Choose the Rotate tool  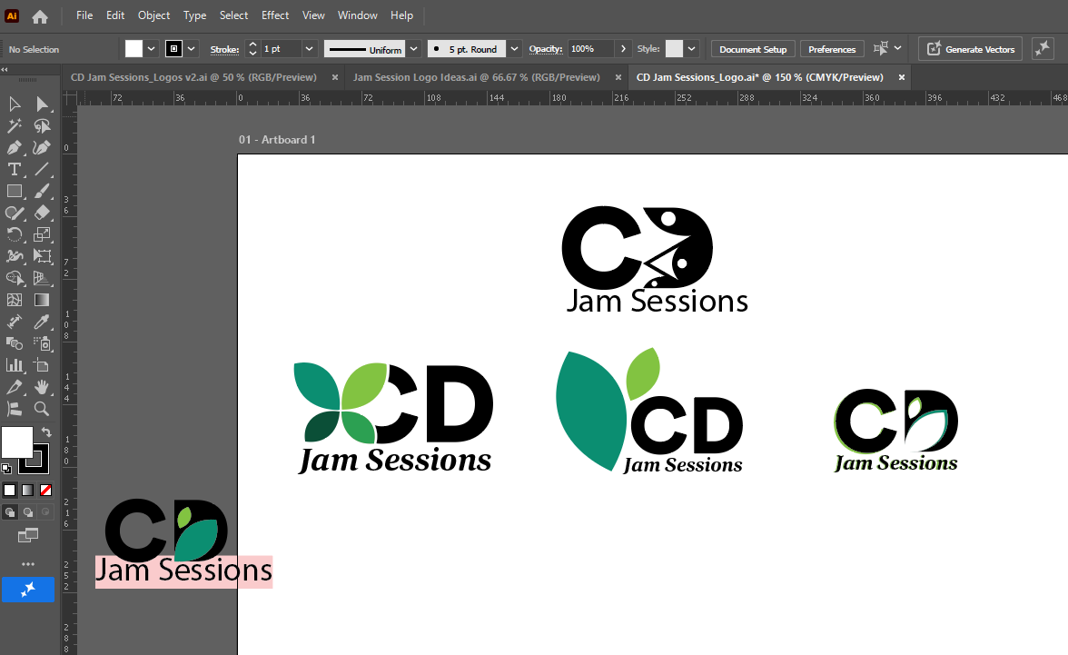pos(14,235)
